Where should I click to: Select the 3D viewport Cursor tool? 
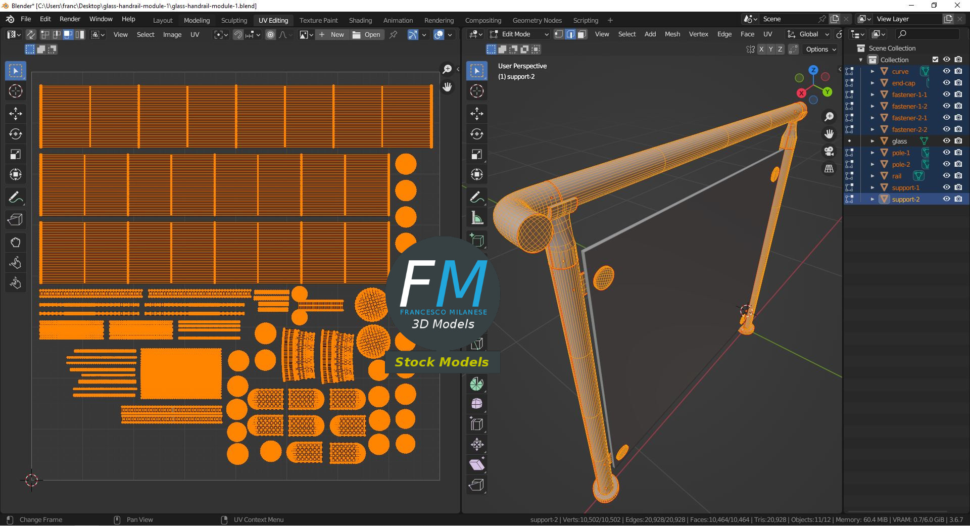[x=477, y=91]
